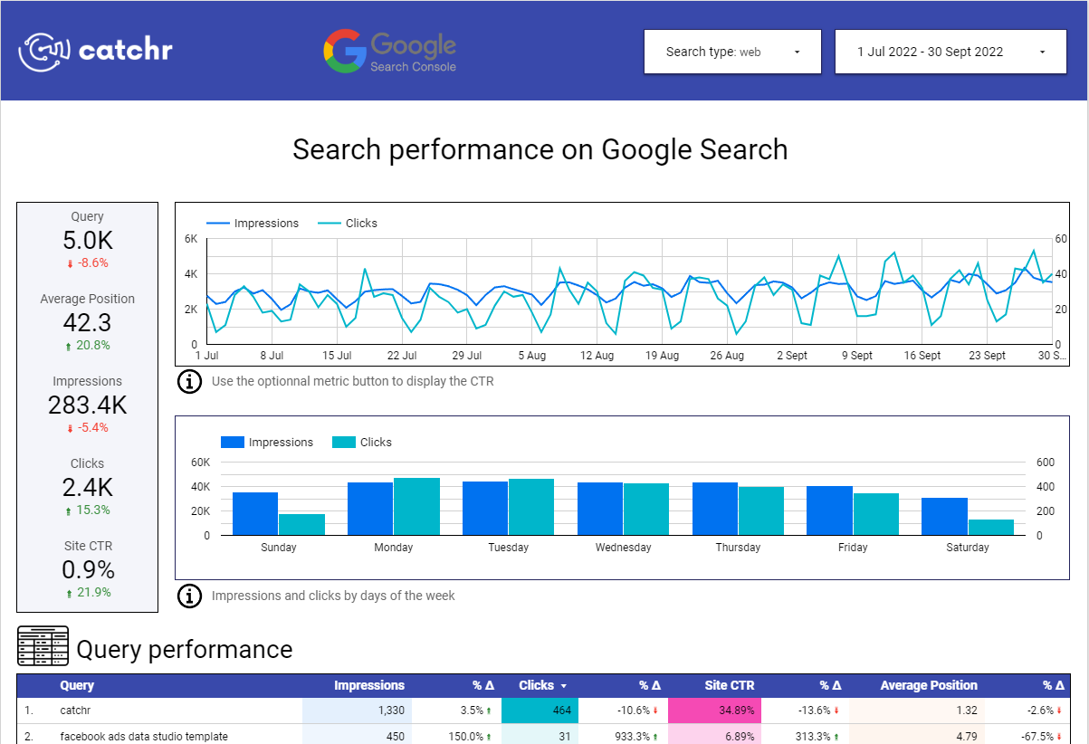The width and height of the screenshot is (1089, 744).
Task: Click the green up arrow under the Clicks metric
Action: point(68,510)
